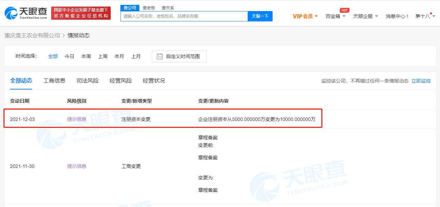440x207 pixels.
Task: Select the 工商信息 tab
Action: pos(54,81)
